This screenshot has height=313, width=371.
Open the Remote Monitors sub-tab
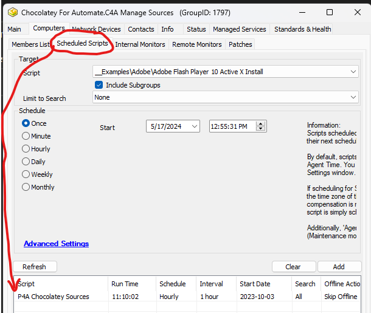197,44
